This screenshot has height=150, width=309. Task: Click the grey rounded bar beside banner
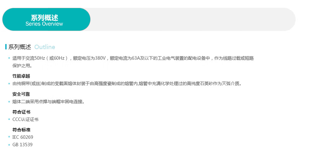[193, 19]
